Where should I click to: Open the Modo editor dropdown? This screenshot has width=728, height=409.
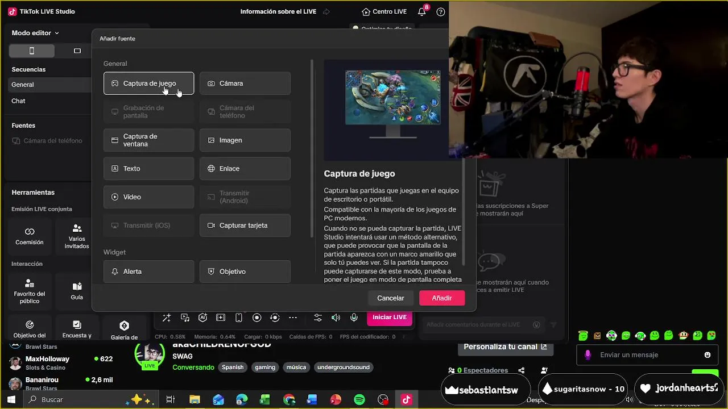click(35, 33)
